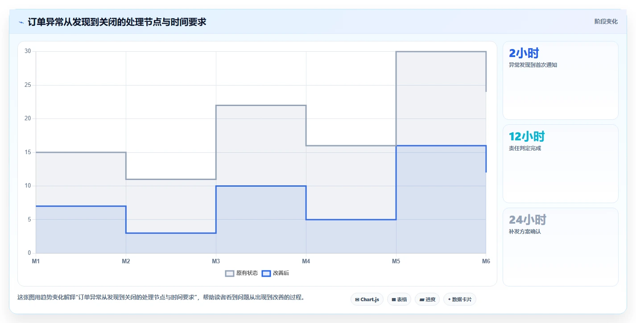Click the 补发方案确认 caption
The width and height of the screenshot is (636, 323).
pos(525,232)
